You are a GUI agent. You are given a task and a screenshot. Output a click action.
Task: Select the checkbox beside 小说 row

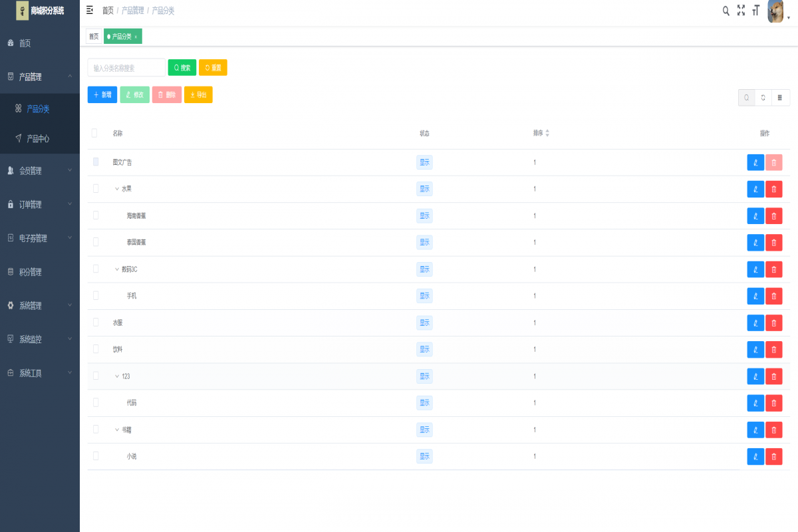[x=96, y=456]
